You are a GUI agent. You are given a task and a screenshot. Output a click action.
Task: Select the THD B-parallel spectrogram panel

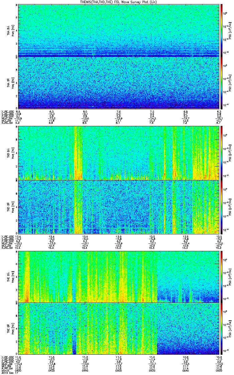(119, 206)
